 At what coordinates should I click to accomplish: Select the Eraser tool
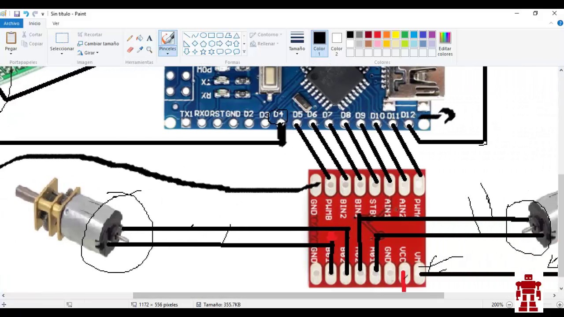(x=130, y=50)
